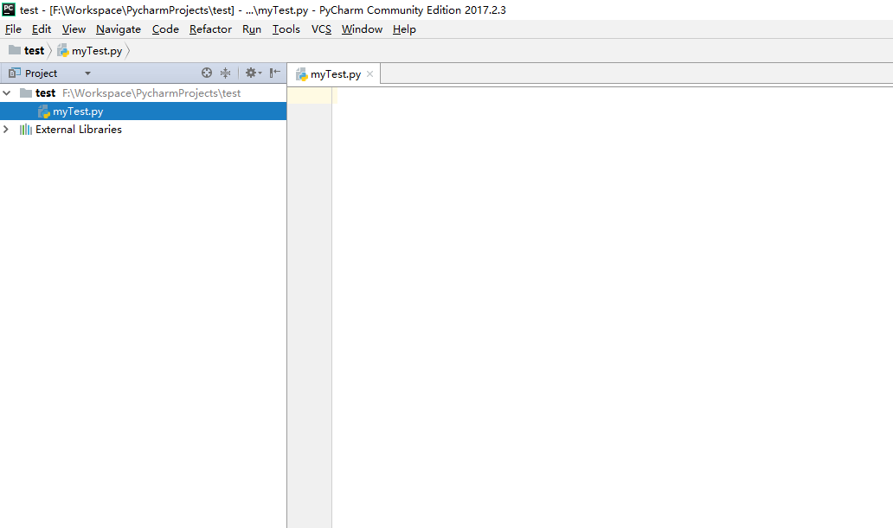Click the myTest.py breadcrumb
The image size is (893, 528).
[x=90, y=51]
